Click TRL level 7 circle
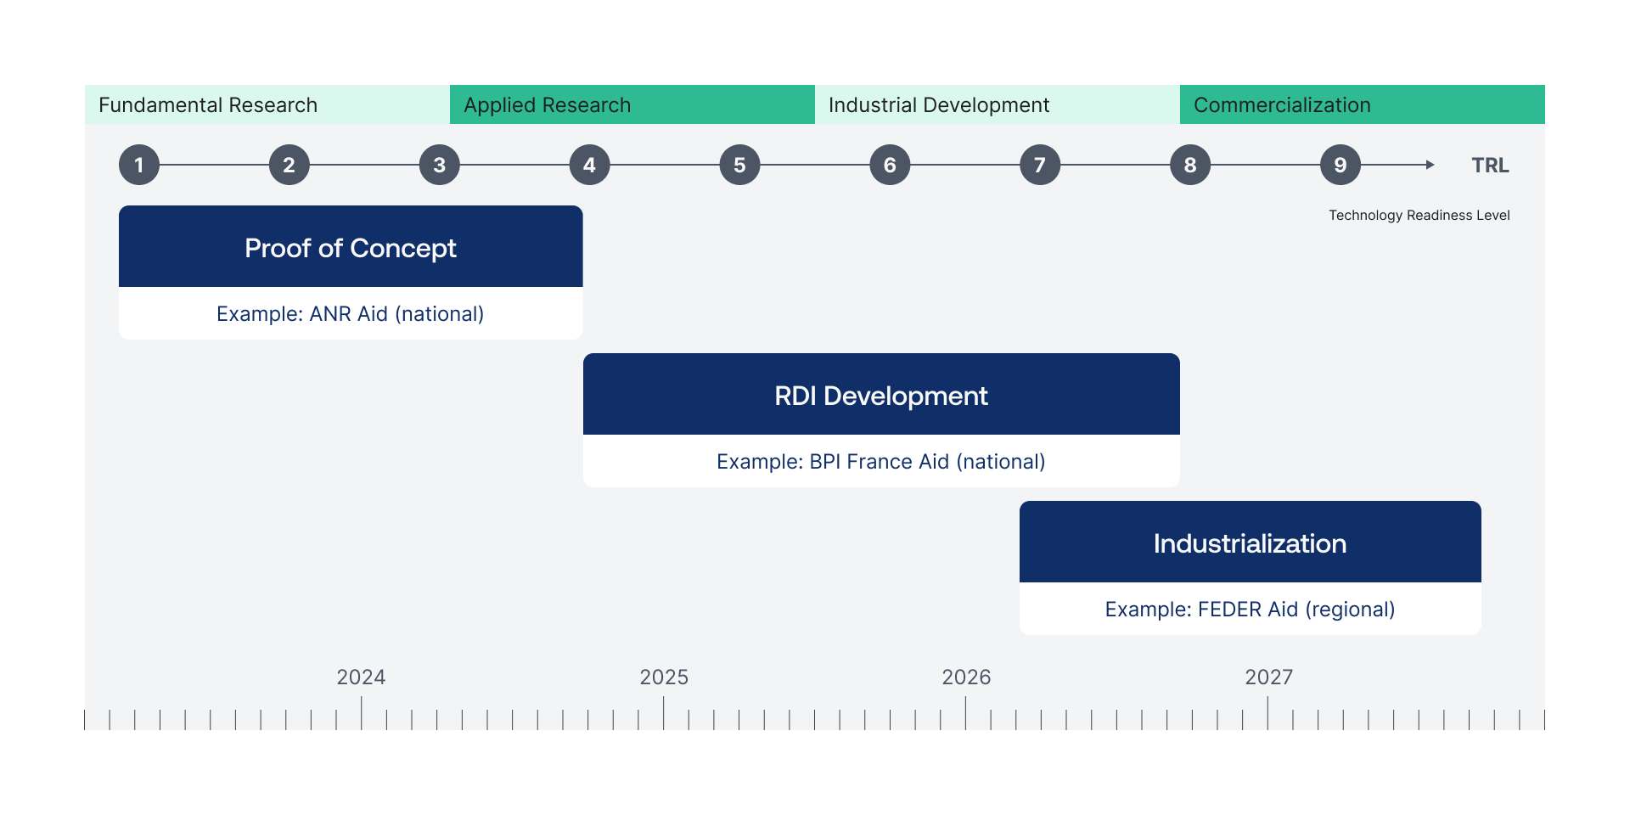The image size is (1630, 815). pos(1040,165)
